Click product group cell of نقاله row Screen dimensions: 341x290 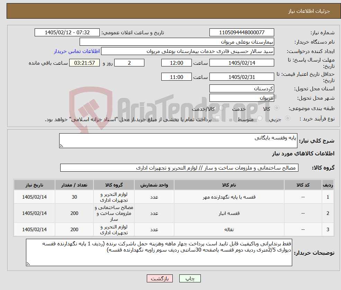[114, 229]
